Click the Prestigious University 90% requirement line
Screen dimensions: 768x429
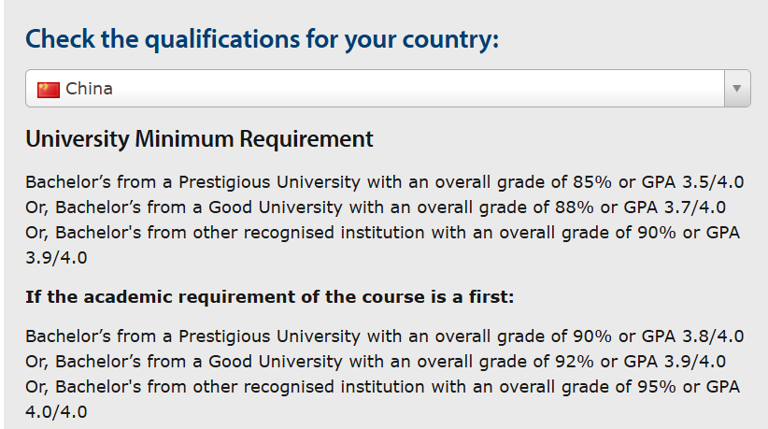pos(385,336)
